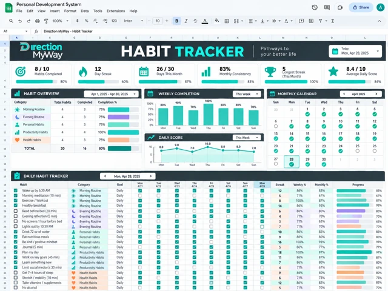
Task: Format as currency with dollar icon
Action: click(x=78, y=21)
